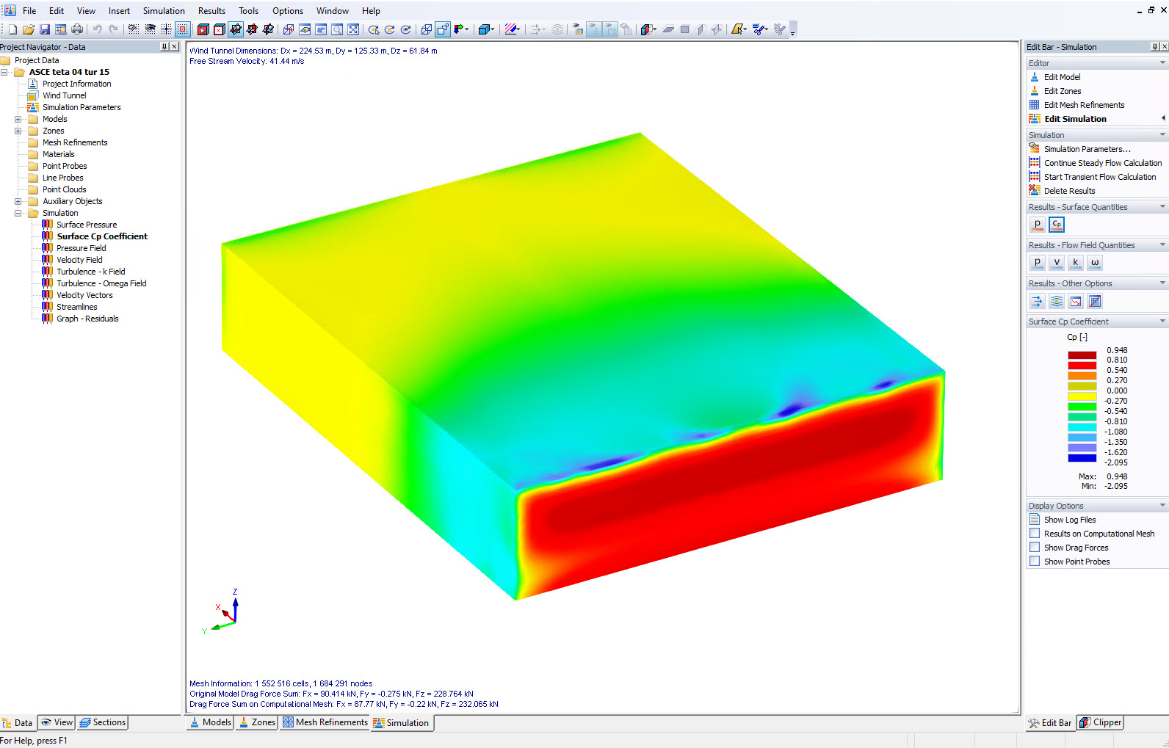Click the Zoom magnifier view icon
The height and width of the screenshot is (748, 1169).
click(336, 29)
